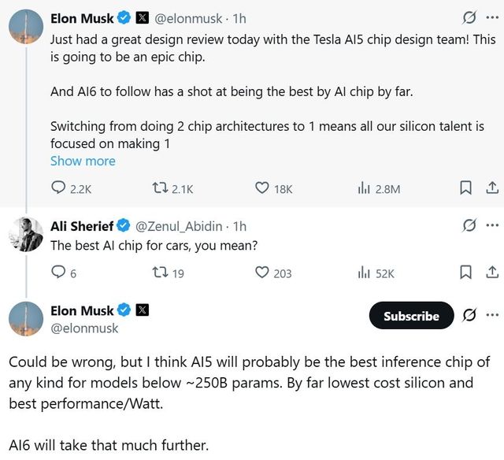Viewport: 504px width, 460px height.
Task: Repost Elon Musk's post with 2.1K reposts
Action: (x=159, y=188)
